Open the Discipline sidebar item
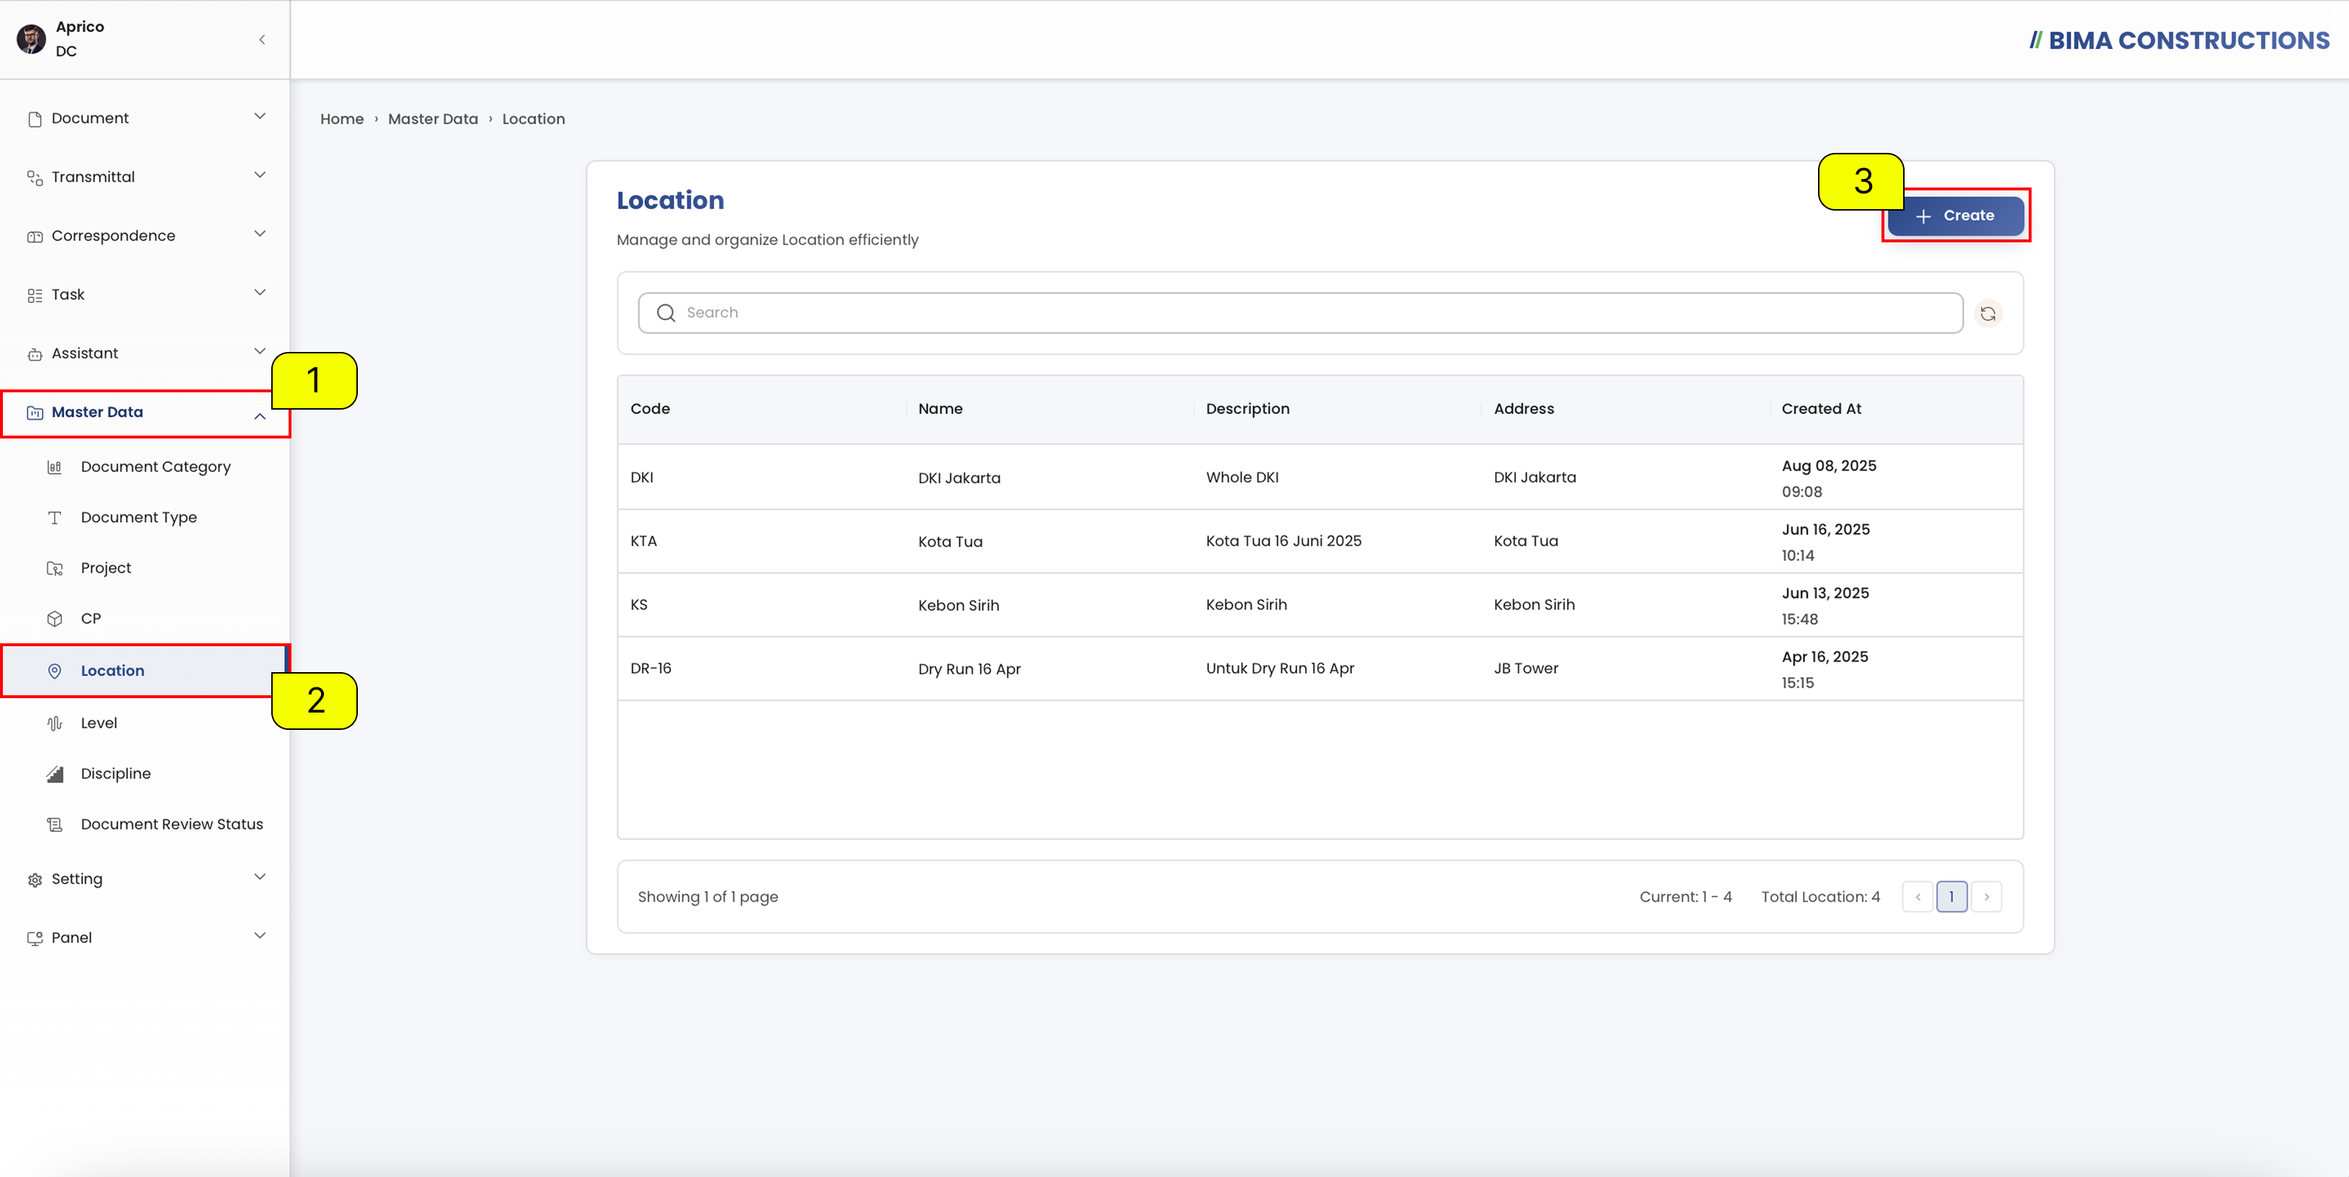The image size is (2349, 1177). pyautogui.click(x=115, y=773)
